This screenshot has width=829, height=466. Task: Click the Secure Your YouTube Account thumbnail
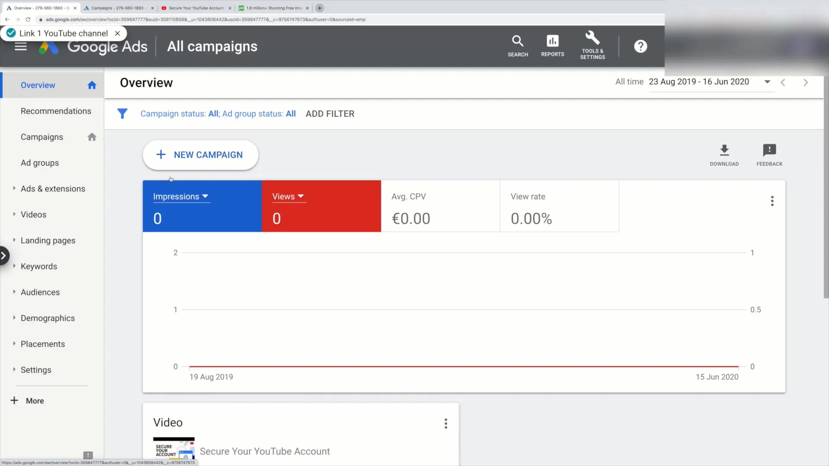[174, 450]
